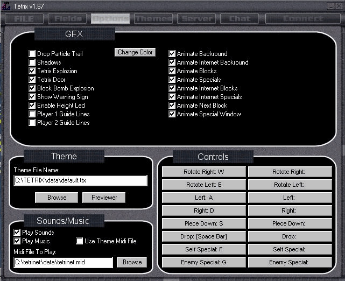This screenshot has width=345, height=281.
Task: Assign the unassigned Left control
Action: coord(290,198)
